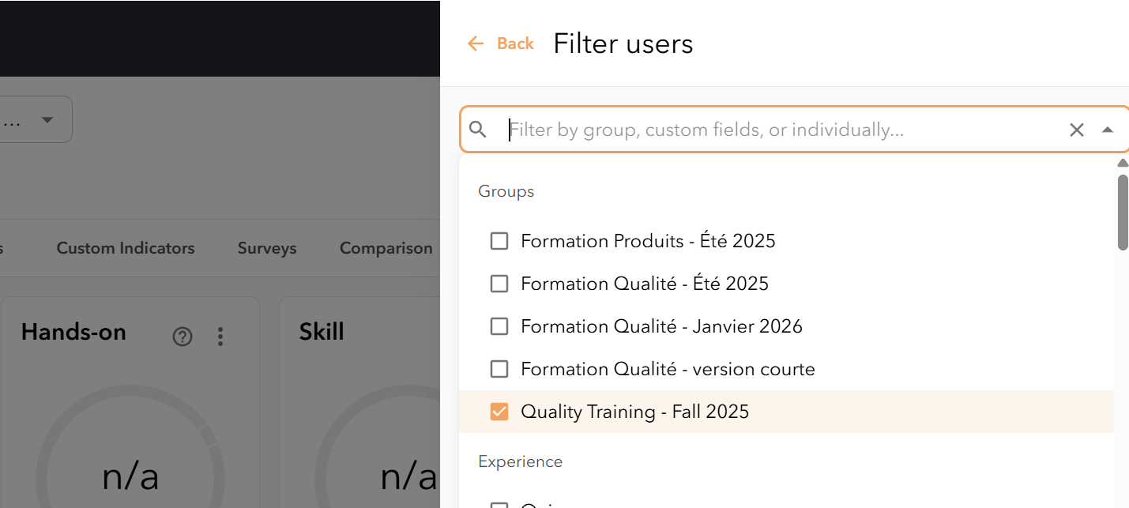Check Formation Qualité - Janvier 2026
The image size is (1129, 508).
point(499,326)
